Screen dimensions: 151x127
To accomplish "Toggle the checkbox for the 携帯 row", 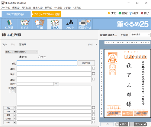I will (x=94, y=115).
